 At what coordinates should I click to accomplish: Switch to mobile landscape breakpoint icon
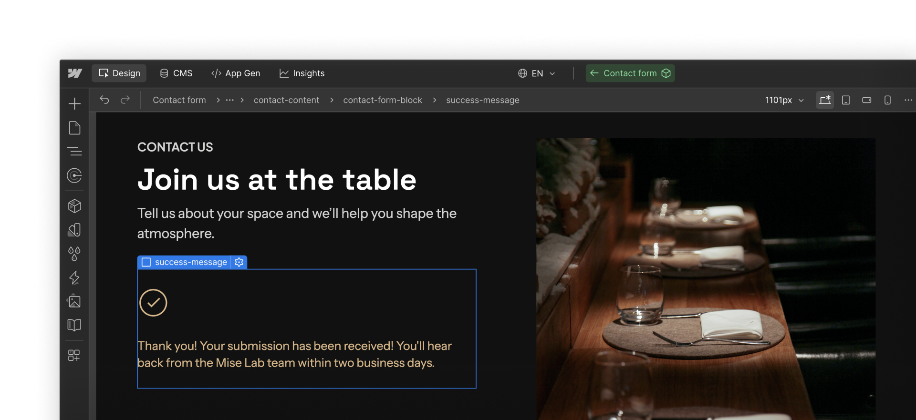(x=867, y=100)
